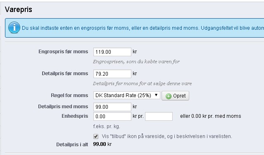Click the Engrospris før moms label

63,52
